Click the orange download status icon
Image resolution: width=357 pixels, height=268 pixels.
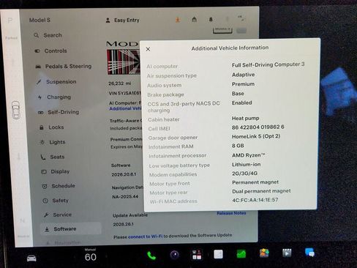(x=178, y=20)
